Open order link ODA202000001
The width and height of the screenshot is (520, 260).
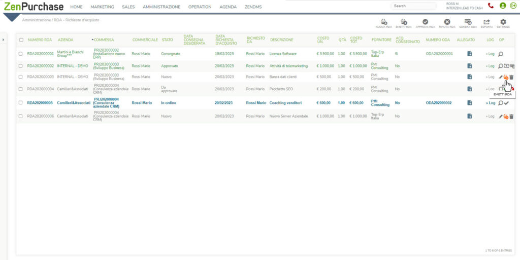pos(439,53)
